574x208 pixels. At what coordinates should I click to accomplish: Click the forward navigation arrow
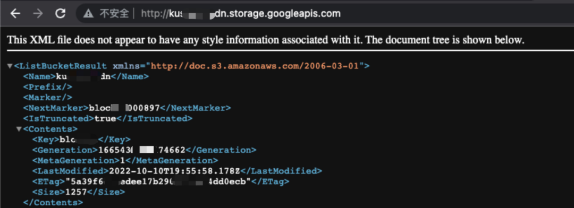[x=38, y=14]
